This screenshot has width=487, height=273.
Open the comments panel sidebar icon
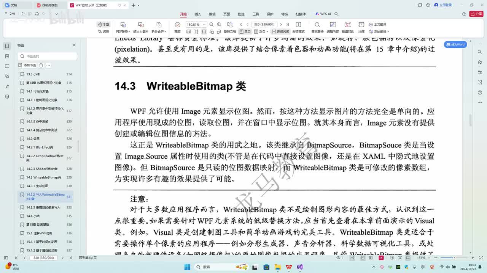[x=7, y=66]
